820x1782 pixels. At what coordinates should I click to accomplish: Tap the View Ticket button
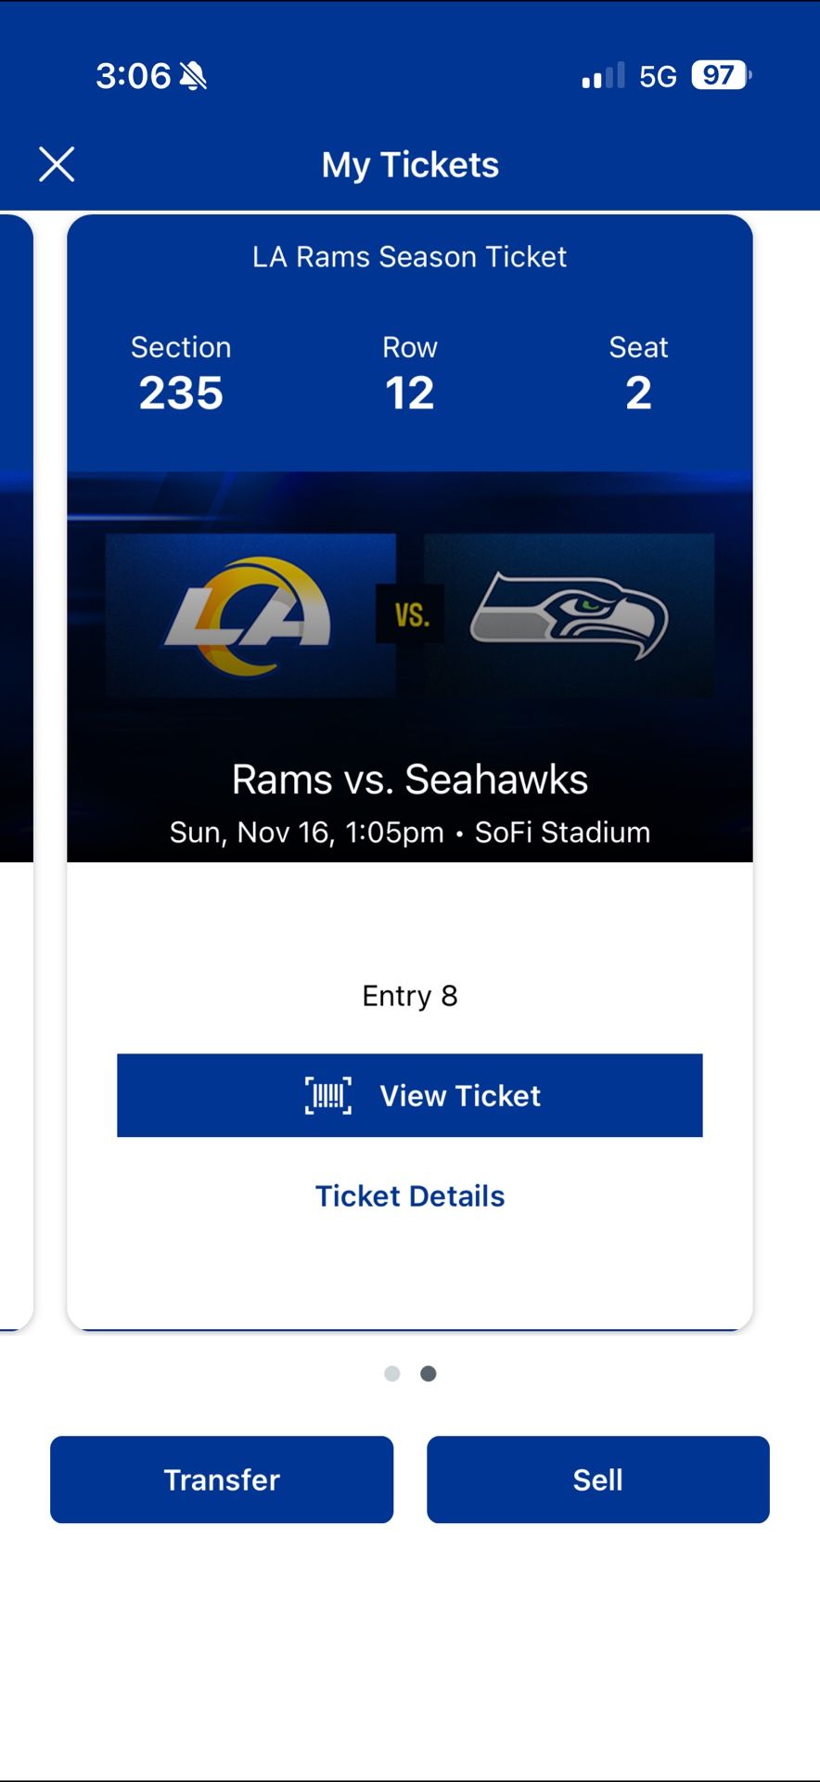(409, 1095)
